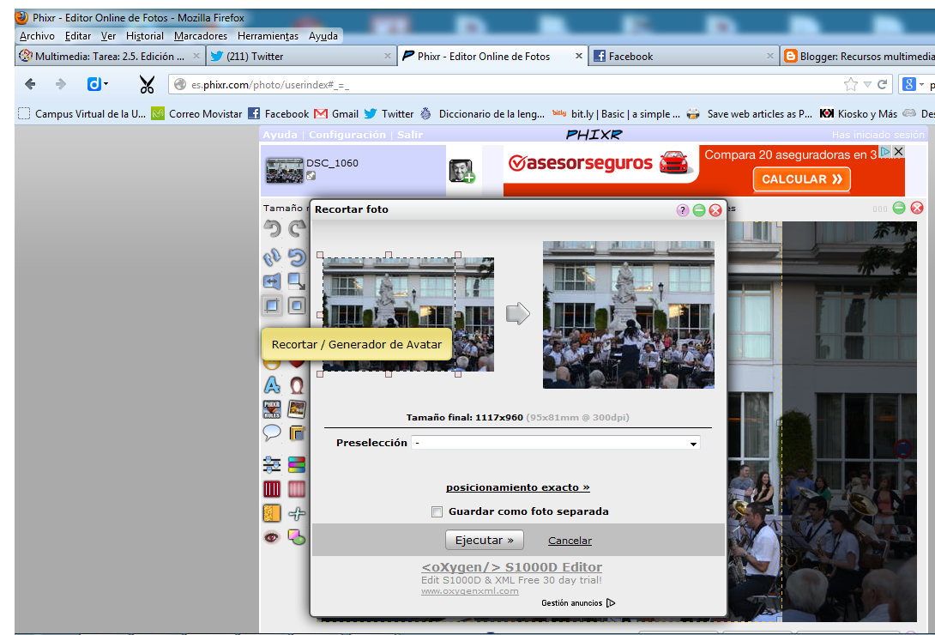The height and width of the screenshot is (635, 935).
Task: Open the color bars tool
Action: (296, 464)
